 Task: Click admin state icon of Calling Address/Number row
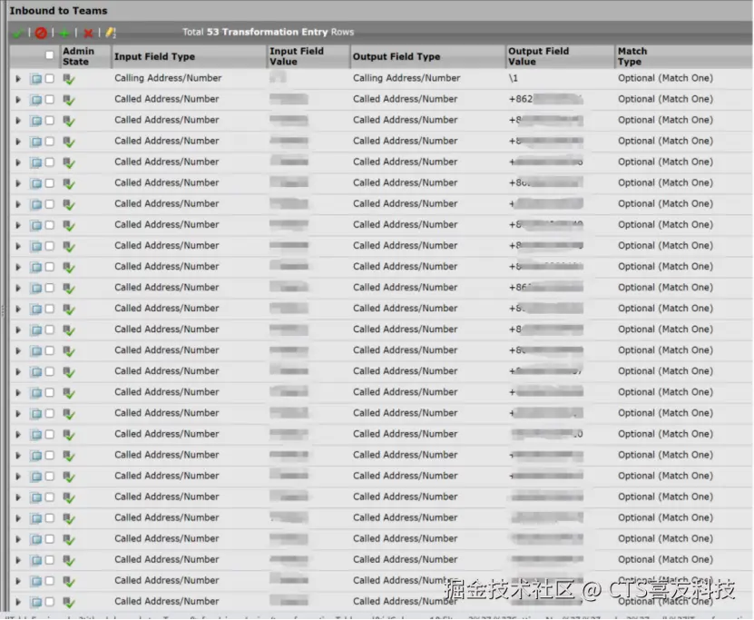[69, 79]
